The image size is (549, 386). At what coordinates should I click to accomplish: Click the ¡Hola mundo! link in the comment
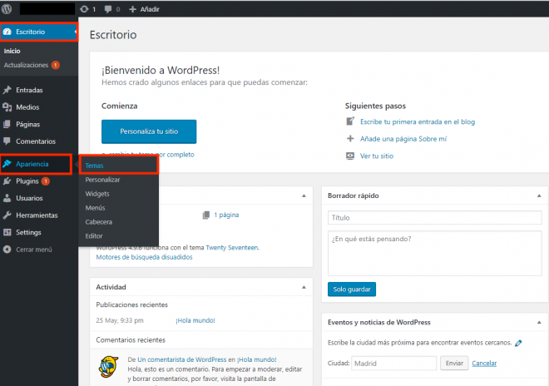pyautogui.click(x=257, y=359)
